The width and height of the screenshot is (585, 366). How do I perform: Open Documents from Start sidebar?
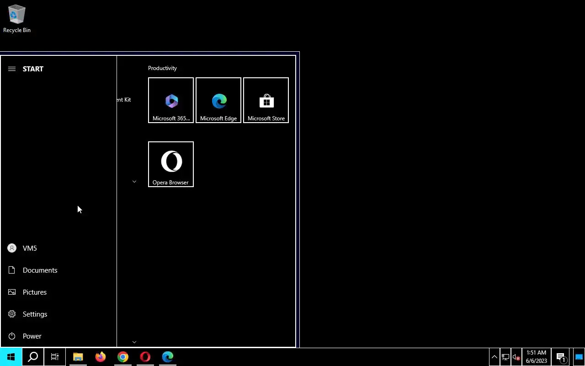pyautogui.click(x=58, y=270)
